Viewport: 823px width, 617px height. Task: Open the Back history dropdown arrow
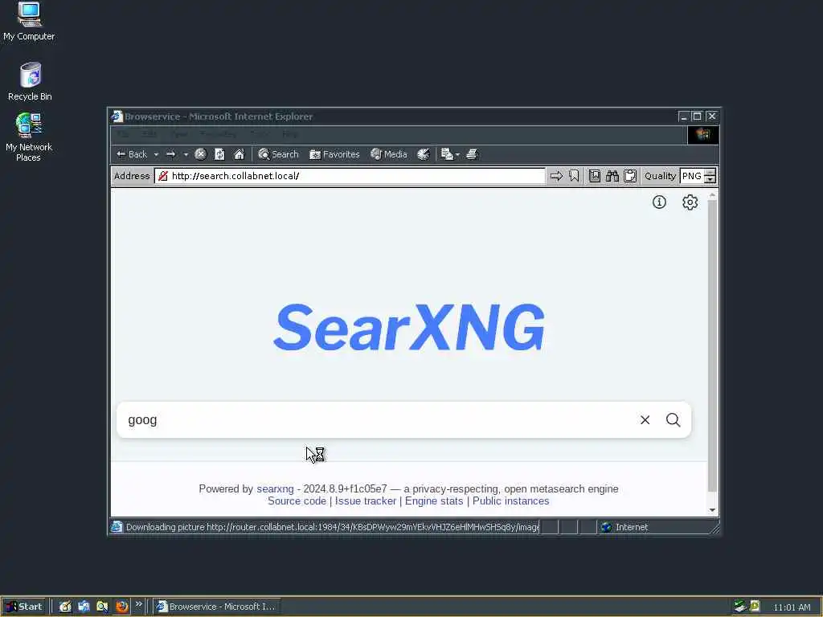coord(156,154)
